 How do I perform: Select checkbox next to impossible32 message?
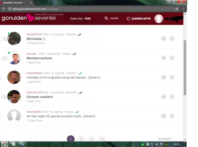1,77
